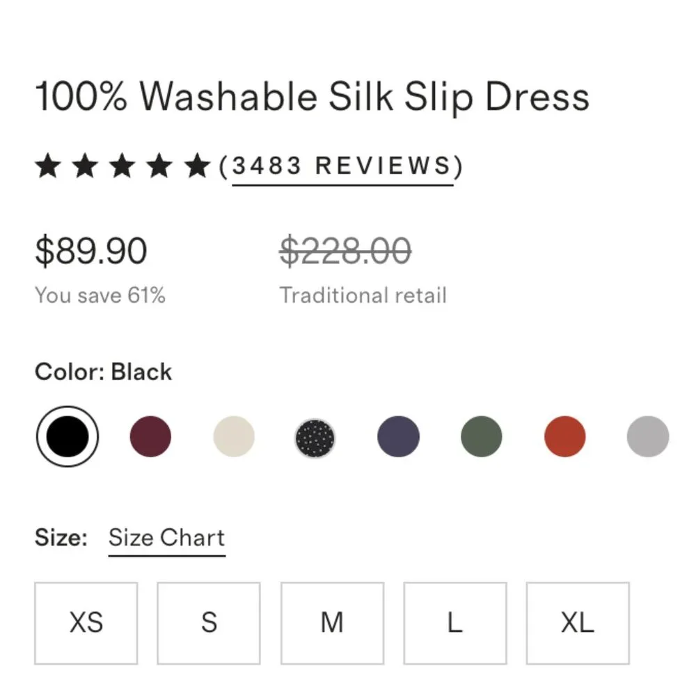Select the olive green swatch
The image size is (696, 696).
click(481, 436)
